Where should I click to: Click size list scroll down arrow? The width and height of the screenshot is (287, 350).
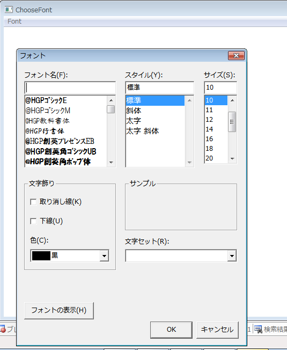[x=232, y=159]
